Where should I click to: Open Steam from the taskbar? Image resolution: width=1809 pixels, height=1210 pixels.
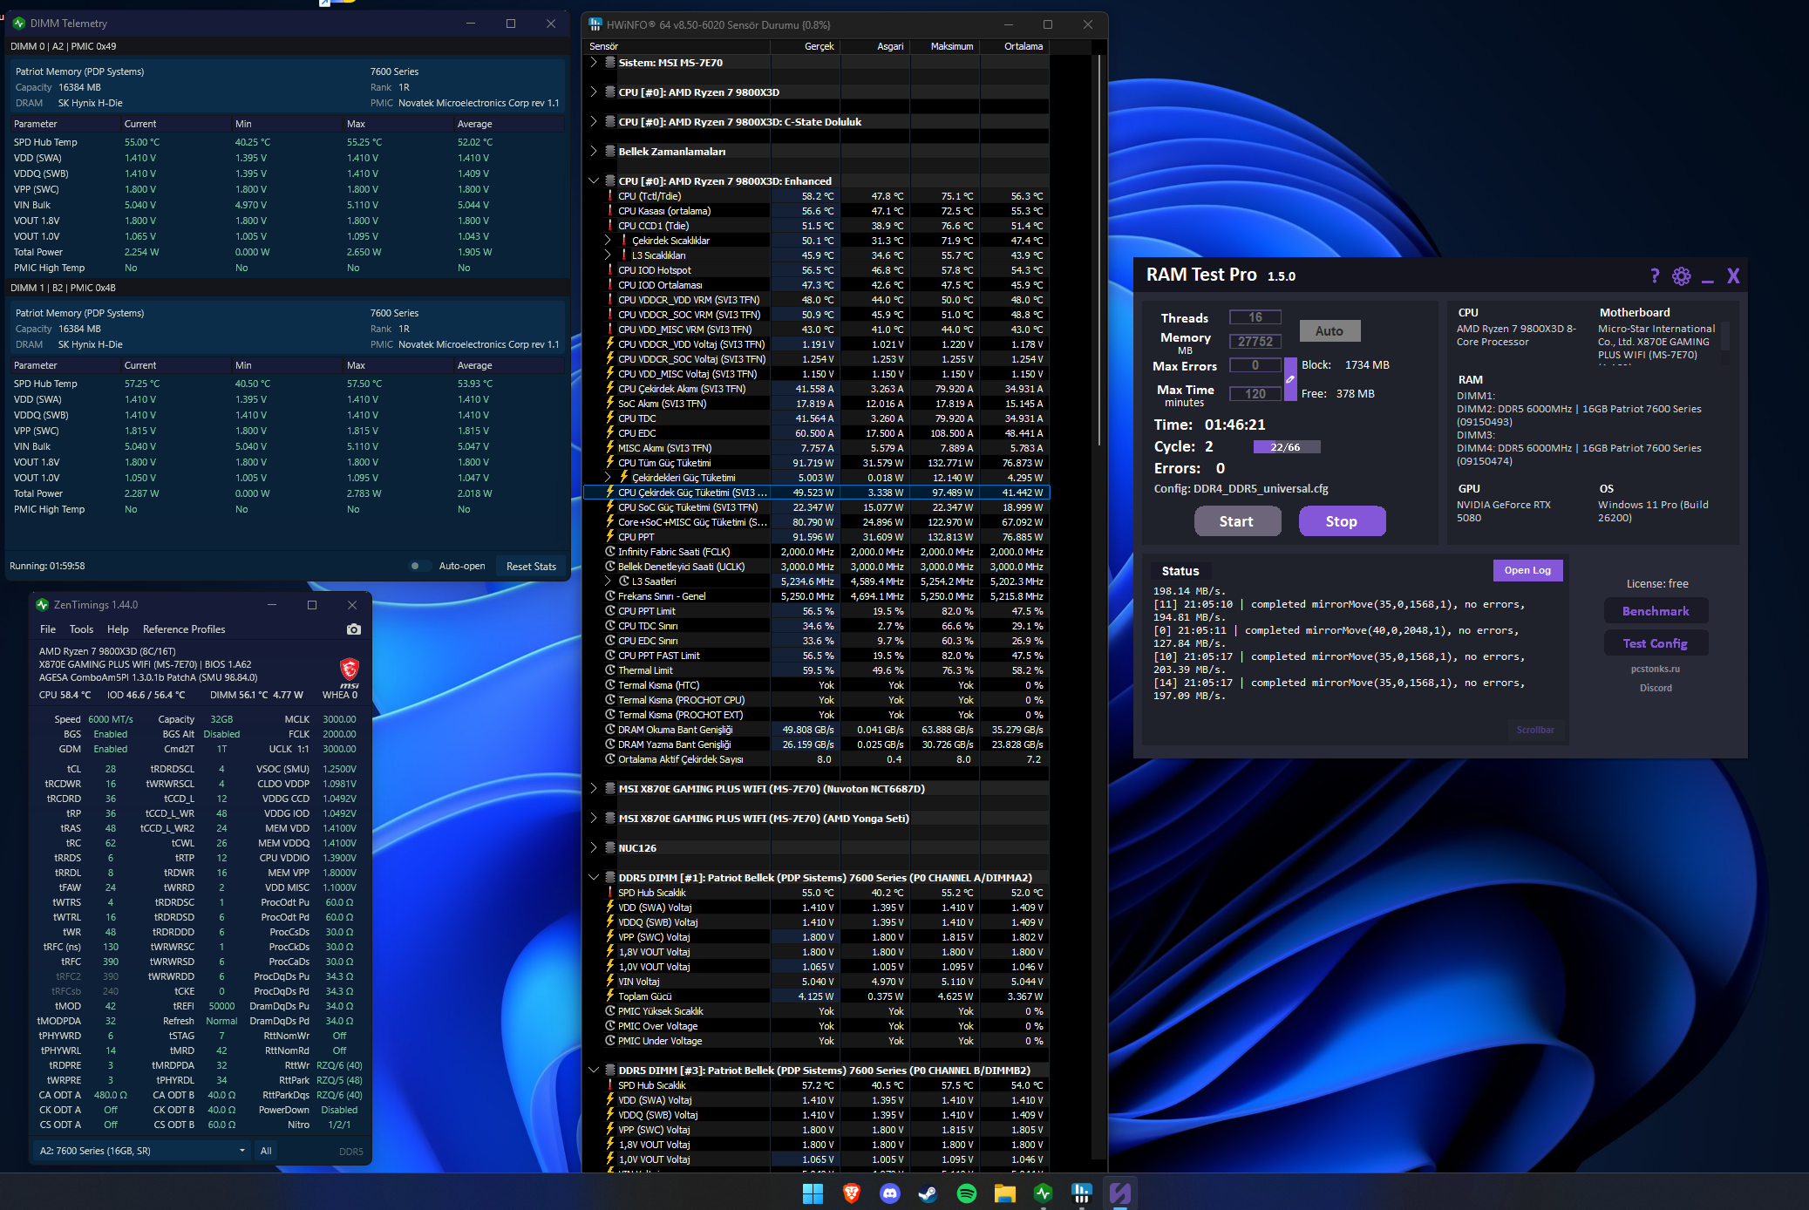click(x=928, y=1193)
